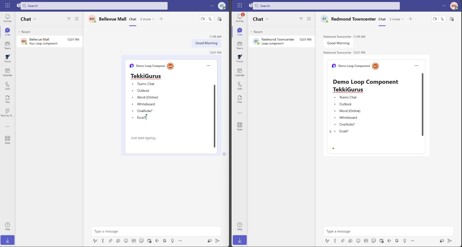This screenshot has width=462, height=247.
Task: Open settings ellipsis in left window title bar
Action: [x=212, y=6]
